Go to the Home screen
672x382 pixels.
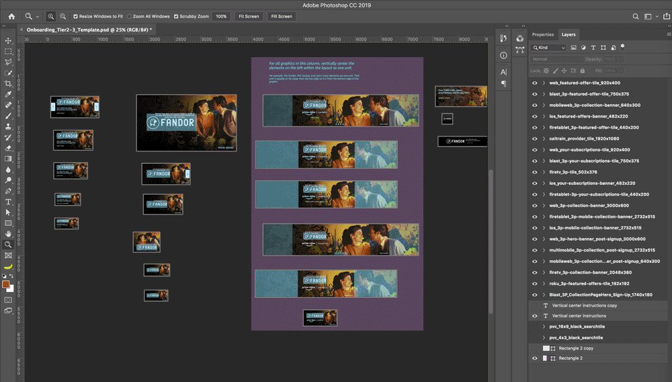[11, 16]
